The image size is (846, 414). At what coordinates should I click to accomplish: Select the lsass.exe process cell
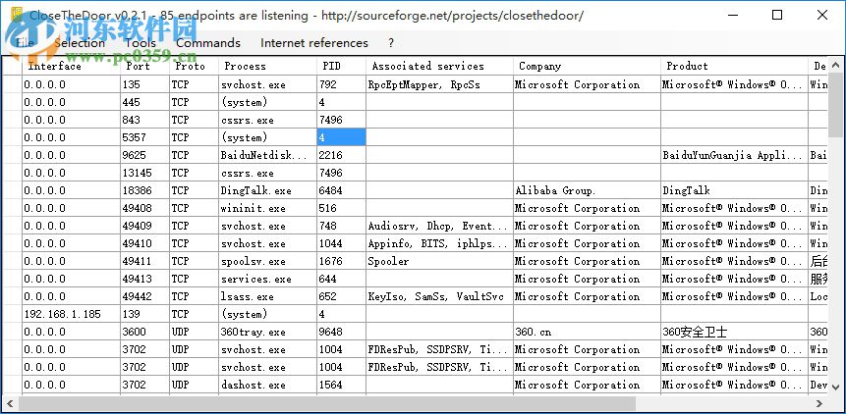coord(267,296)
